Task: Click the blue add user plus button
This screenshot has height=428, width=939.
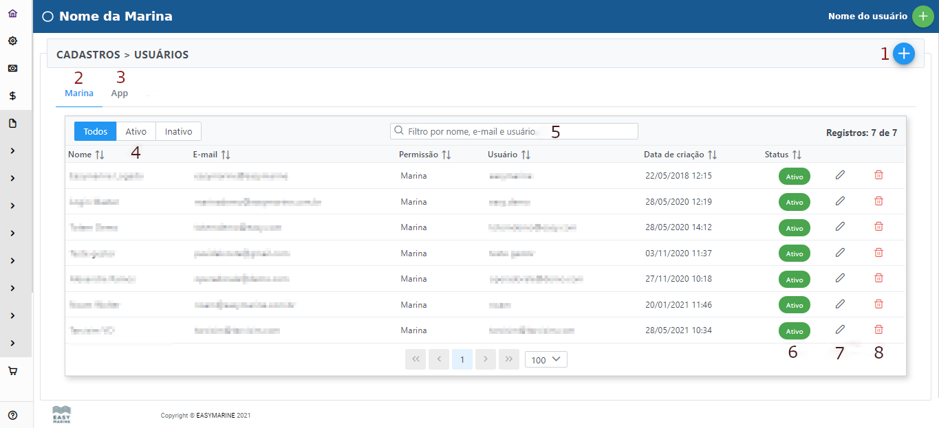Action: (x=903, y=54)
